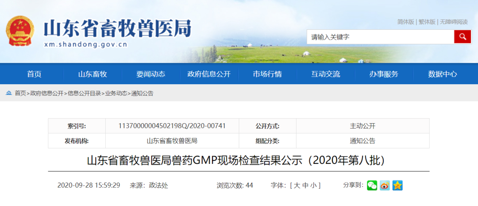478x206 pixels.
Task: Click the 分享到: label text
Action: (353, 185)
